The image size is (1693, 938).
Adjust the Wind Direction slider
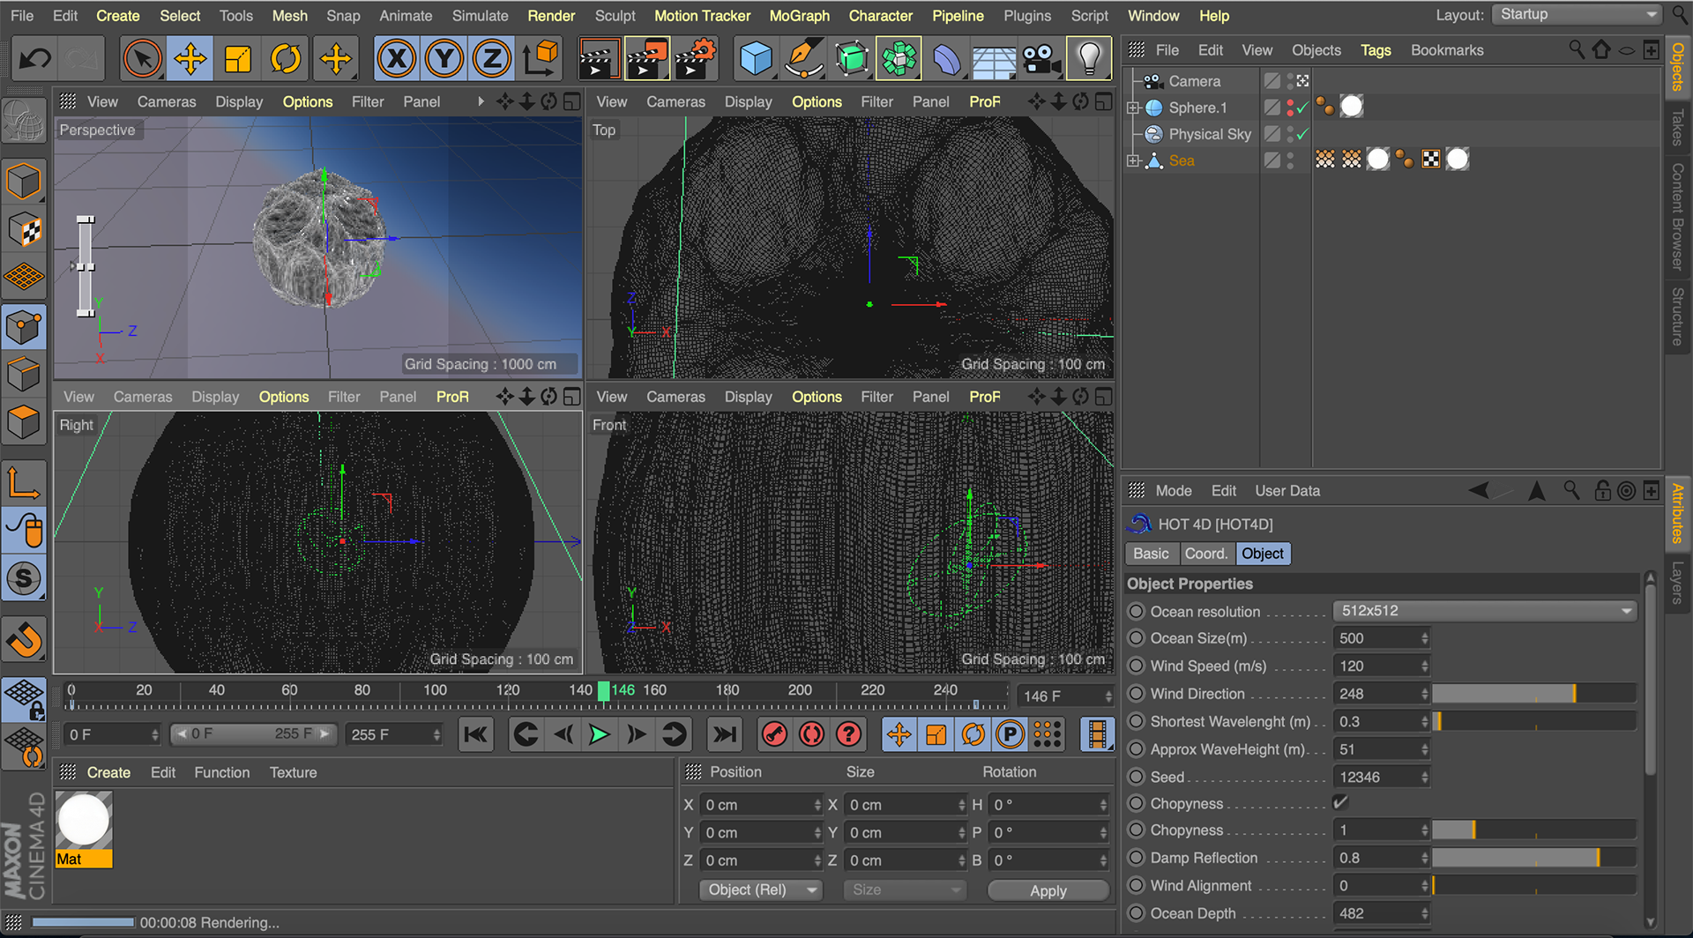pyautogui.click(x=1533, y=694)
